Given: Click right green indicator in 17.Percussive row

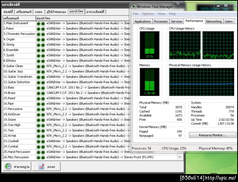Looking at the screenshot, I should (x=43, y=109).
